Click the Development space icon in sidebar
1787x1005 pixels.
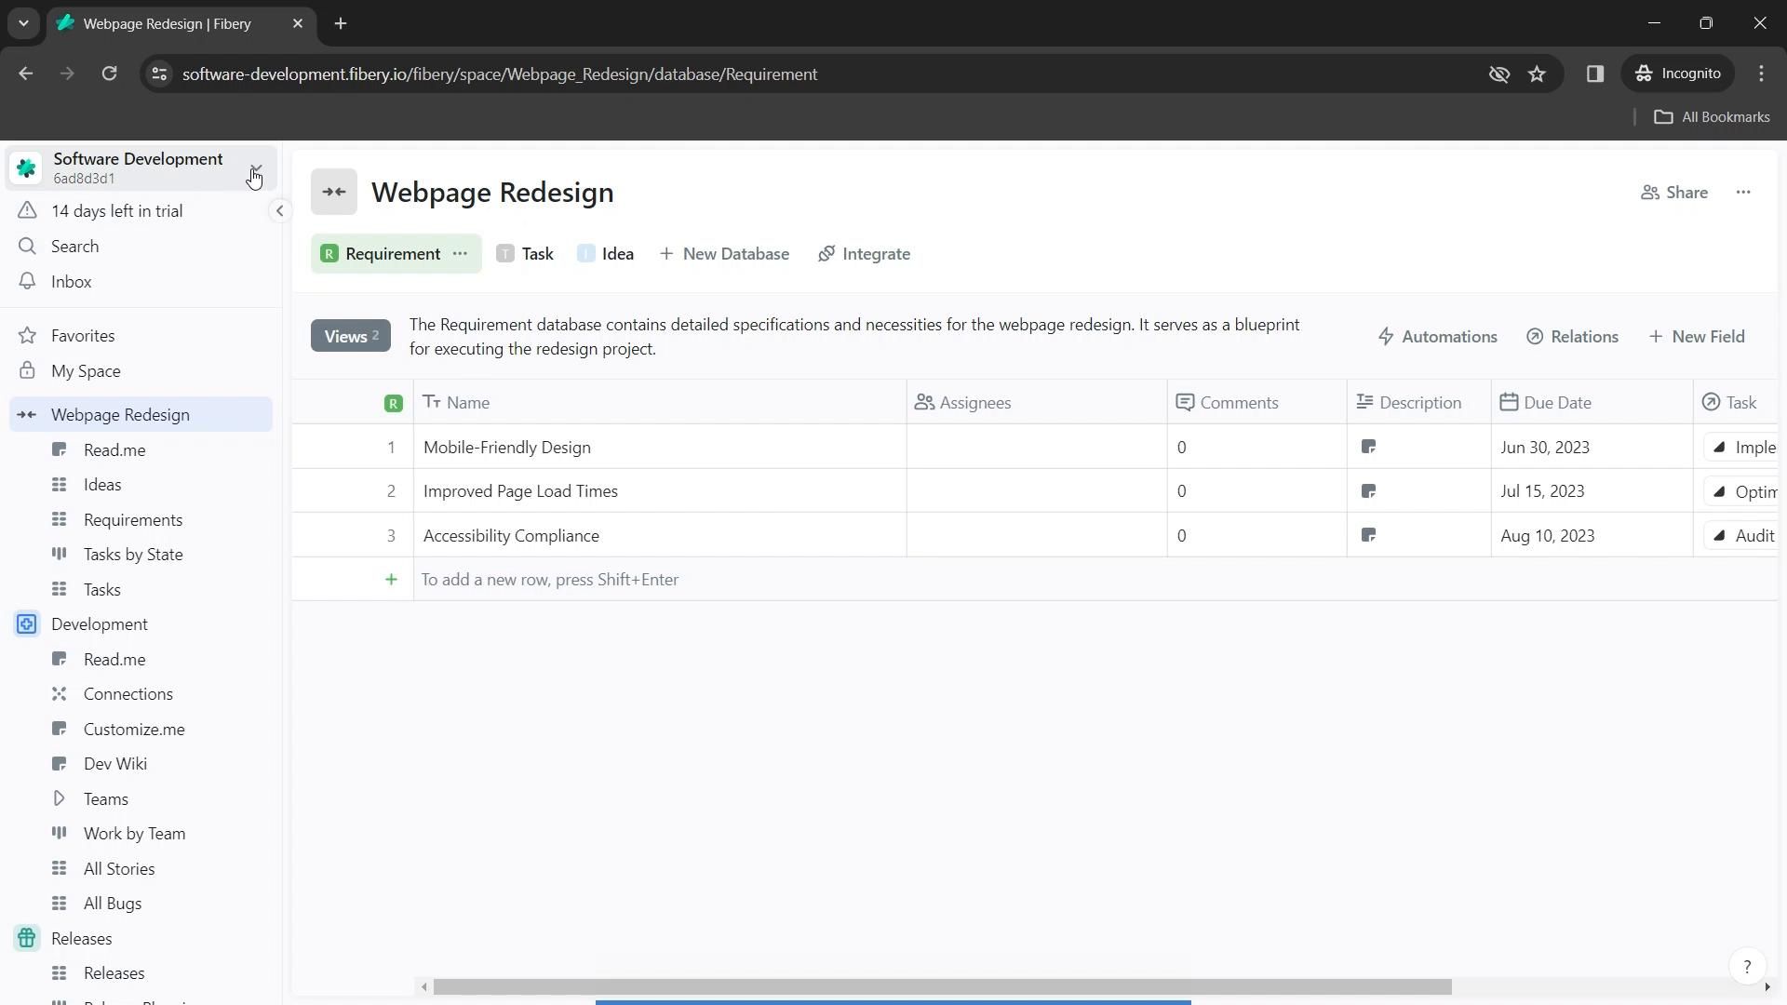click(x=27, y=624)
